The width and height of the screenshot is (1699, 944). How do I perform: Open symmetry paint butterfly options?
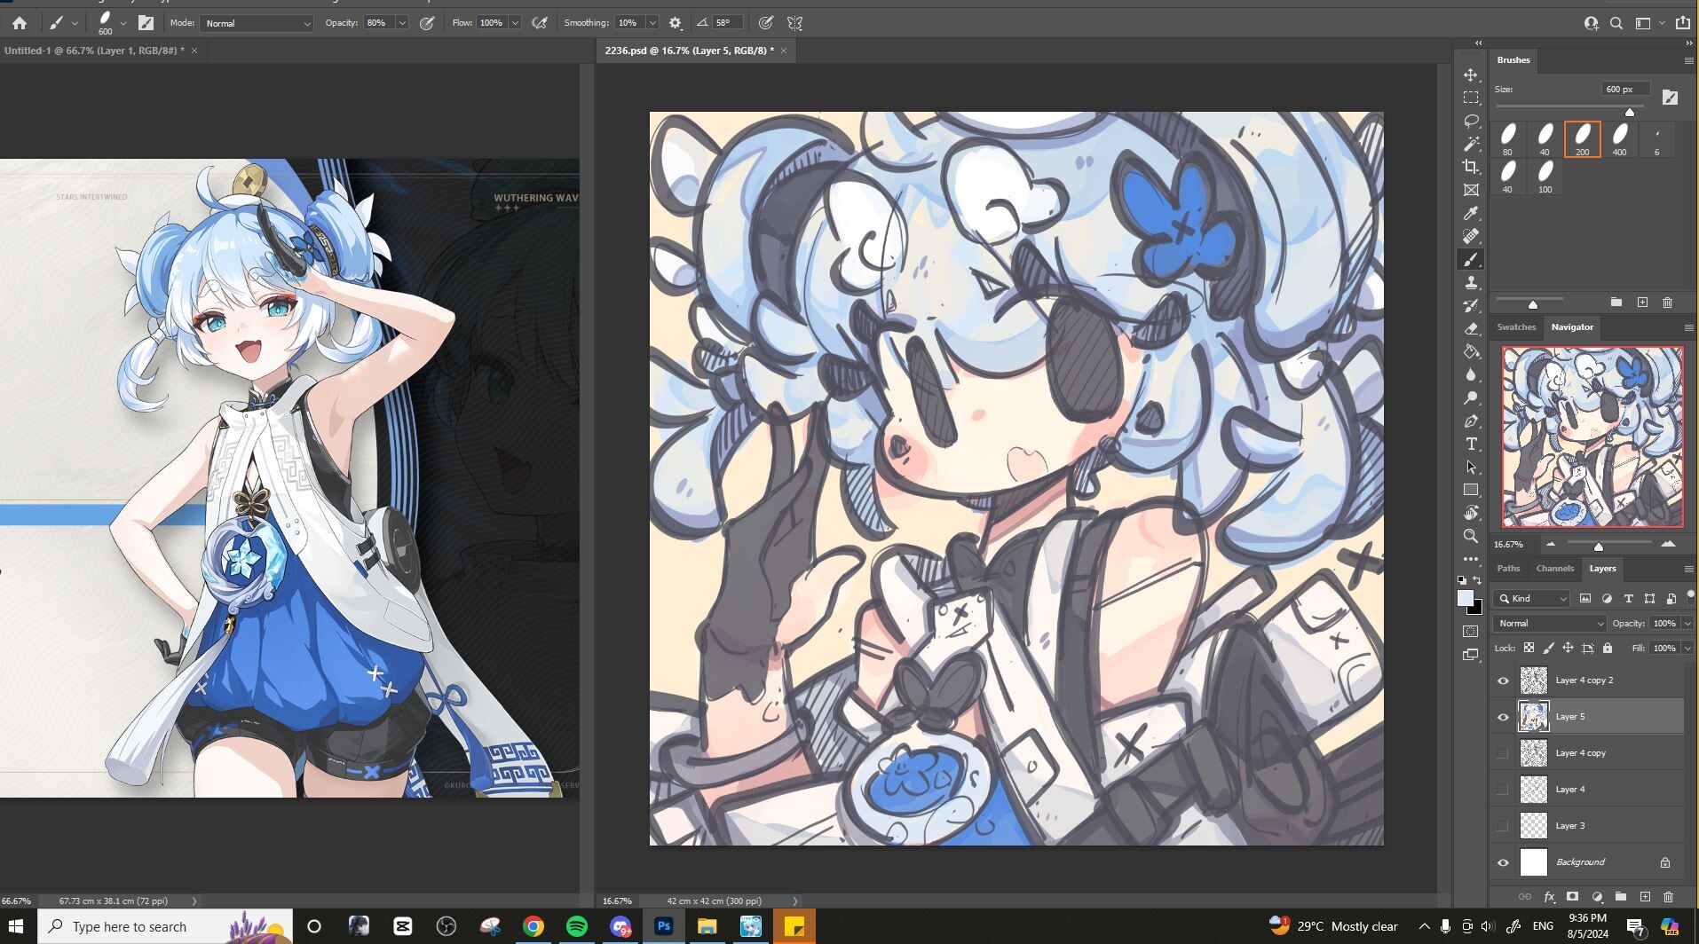point(794,23)
